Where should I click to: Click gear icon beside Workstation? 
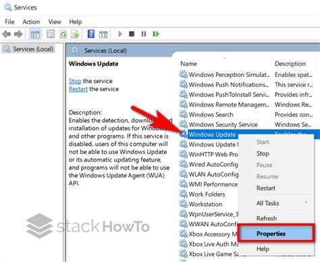click(184, 204)
